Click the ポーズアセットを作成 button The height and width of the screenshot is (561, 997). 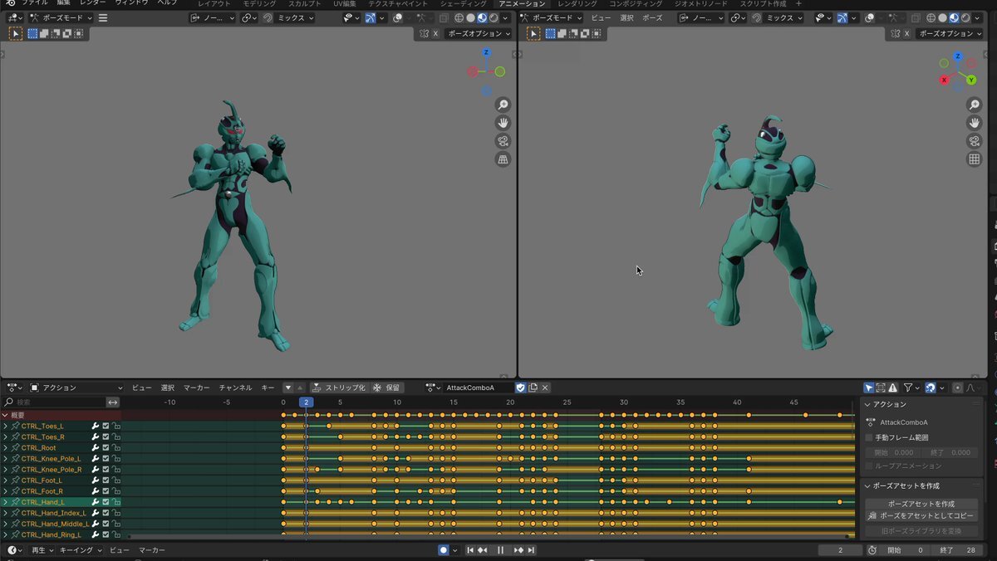[921, 504]
